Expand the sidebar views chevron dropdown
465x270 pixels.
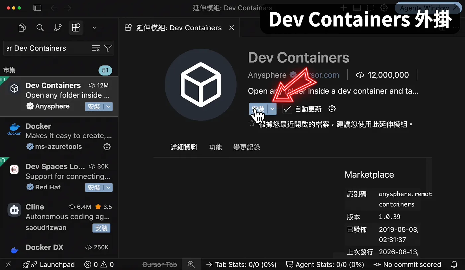click(x=94, y=28)
